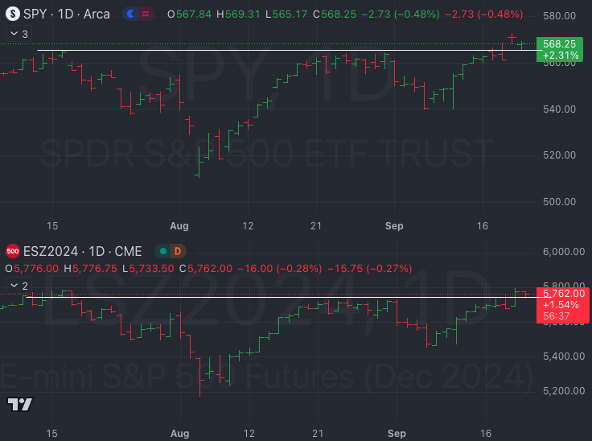Click the Sep label on SPY time axis
The height and width of the screenshot is (441, 592).
(x=394, y=226)
